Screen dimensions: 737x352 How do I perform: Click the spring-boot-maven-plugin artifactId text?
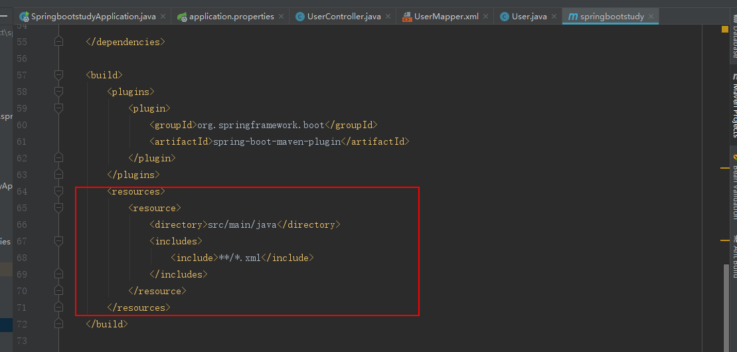click(277, 141)
